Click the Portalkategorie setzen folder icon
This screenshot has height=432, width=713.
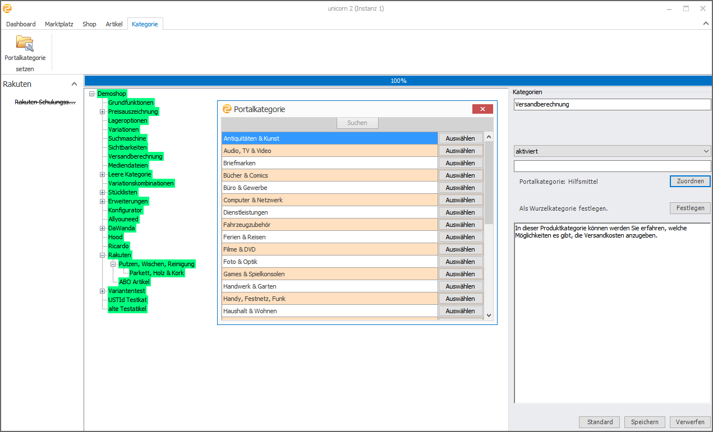[25, 44]
